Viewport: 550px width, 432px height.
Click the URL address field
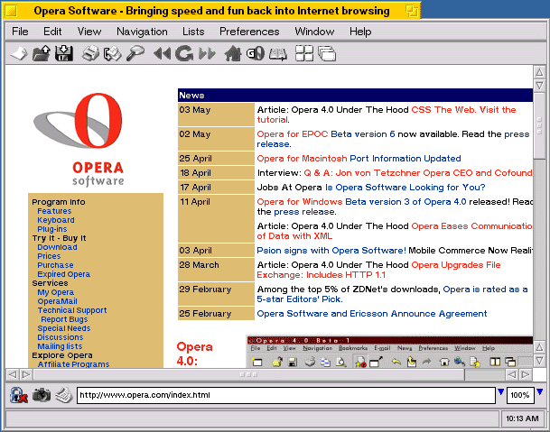click(286, 395)
